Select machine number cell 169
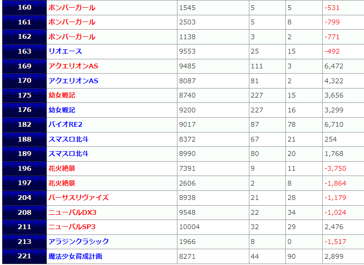The height and width of the screenshot is (265, 364). pos(24,66)
